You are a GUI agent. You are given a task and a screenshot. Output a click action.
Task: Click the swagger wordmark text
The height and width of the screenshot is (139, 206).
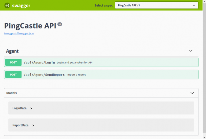[21, 5]
